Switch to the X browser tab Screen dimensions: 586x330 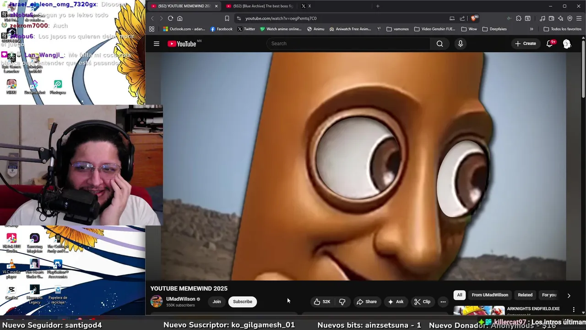(x=307, y=6)
